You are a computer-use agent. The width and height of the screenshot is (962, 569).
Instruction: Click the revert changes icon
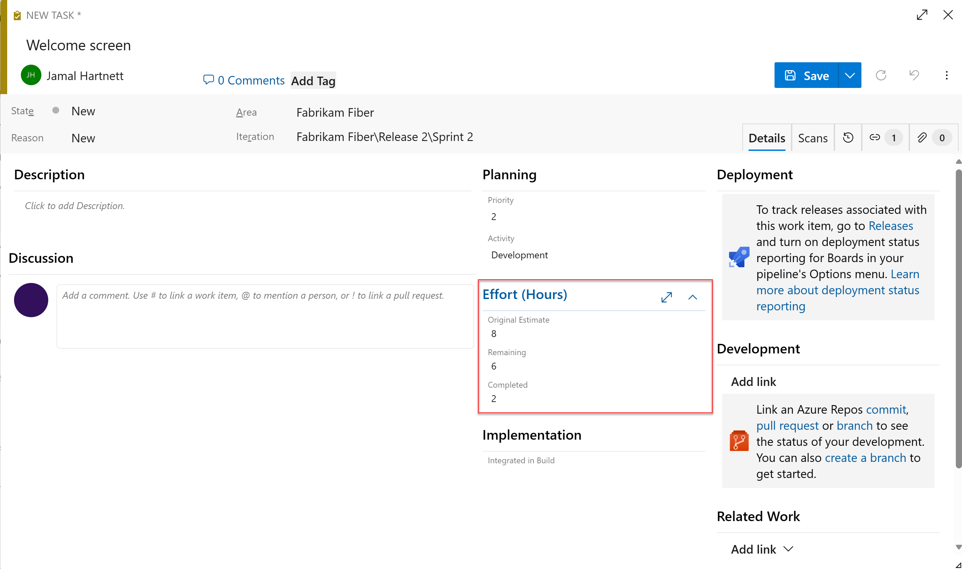[914, 75]
